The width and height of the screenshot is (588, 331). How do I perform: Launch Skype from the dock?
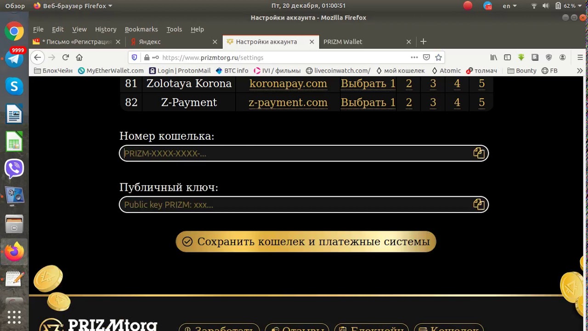tap(14, 86)
